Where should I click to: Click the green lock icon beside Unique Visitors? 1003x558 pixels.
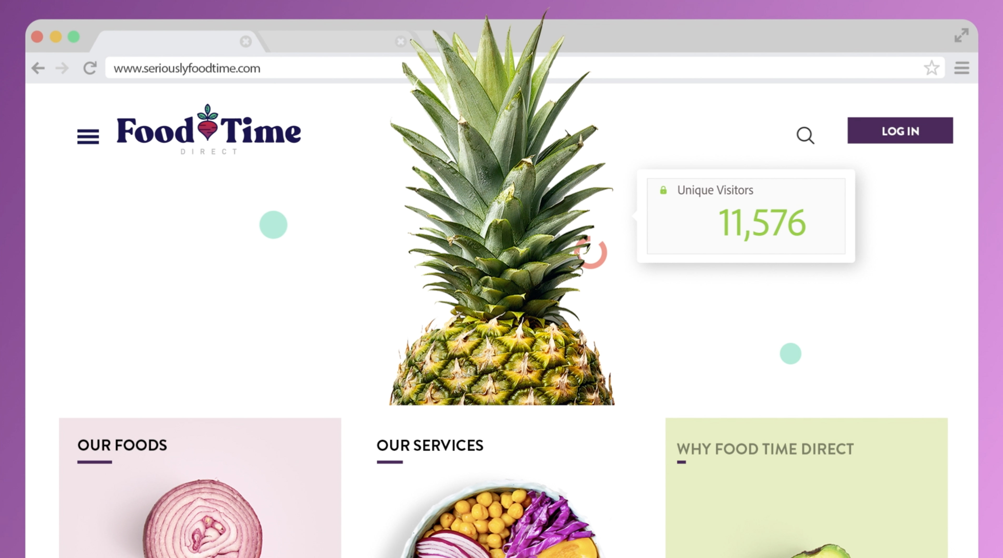pyautogui.click(x=663, y=190)
